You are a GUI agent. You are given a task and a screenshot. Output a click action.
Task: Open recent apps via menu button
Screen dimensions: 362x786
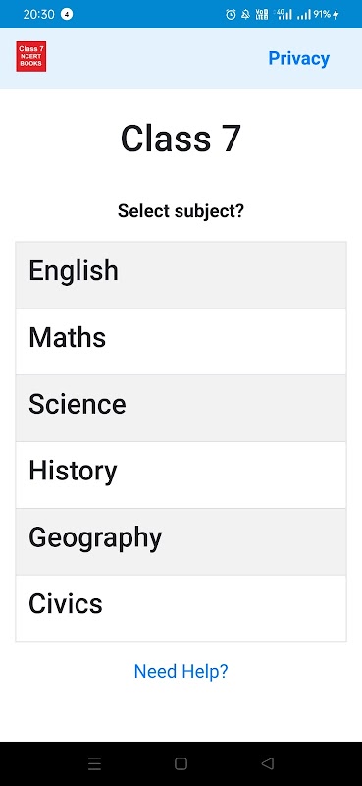tap(94, 763)
